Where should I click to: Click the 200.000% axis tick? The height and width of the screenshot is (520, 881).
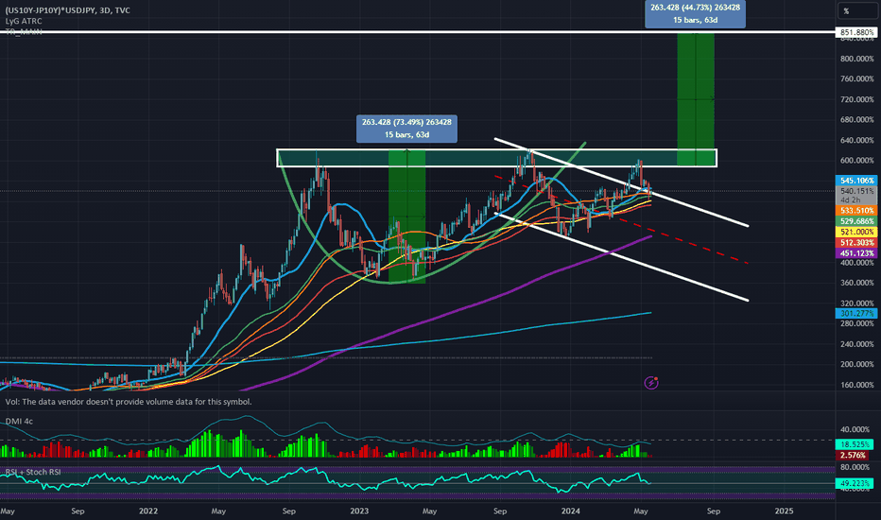856,364
